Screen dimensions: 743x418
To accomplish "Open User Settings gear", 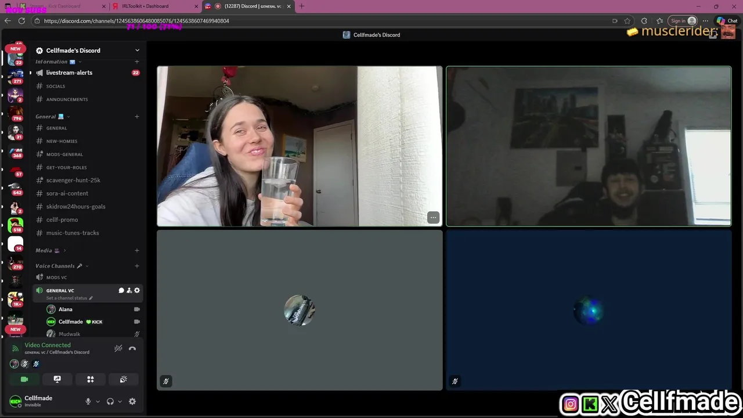I will click(x=132, y=401).
